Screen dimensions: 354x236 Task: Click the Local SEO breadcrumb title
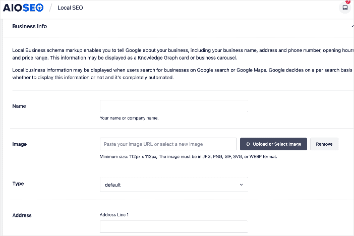(x=70, y=8)
